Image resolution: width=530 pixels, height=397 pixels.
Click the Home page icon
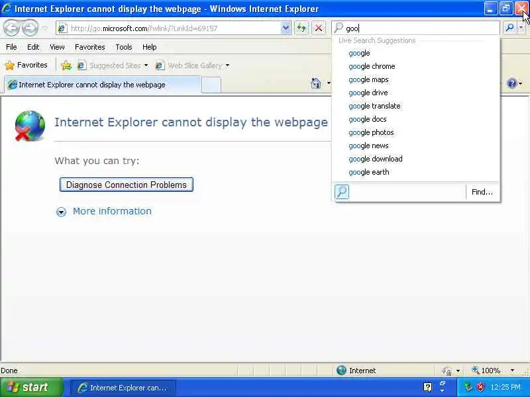point(316,83)
